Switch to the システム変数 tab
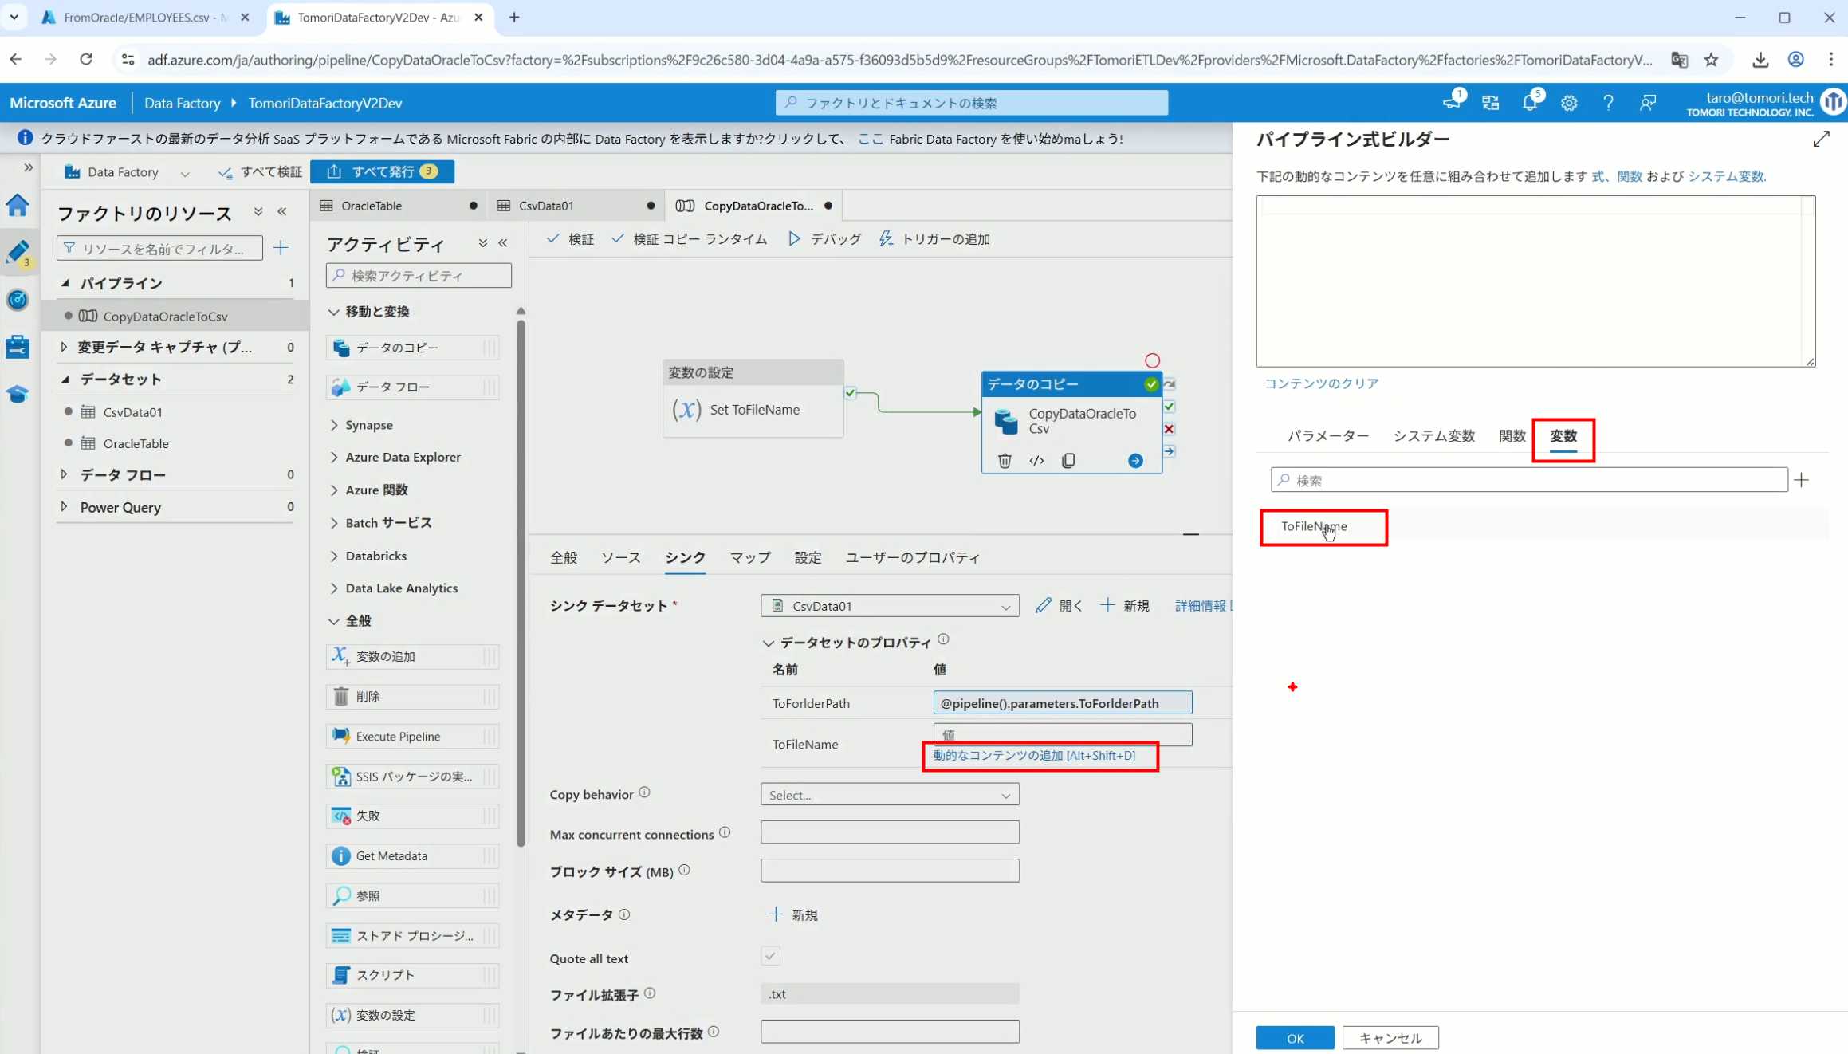The height and width of the screenshot is (1054, 1848). click(x=1433, y=436)
